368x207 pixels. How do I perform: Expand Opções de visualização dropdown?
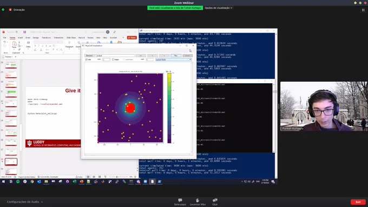(218, 8)
